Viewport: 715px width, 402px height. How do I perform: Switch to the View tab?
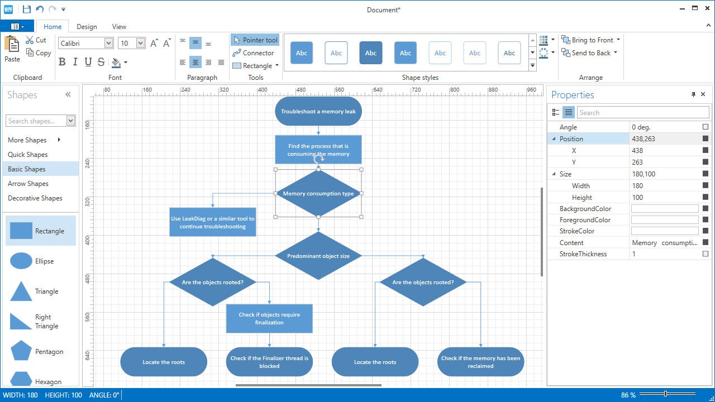119,26
